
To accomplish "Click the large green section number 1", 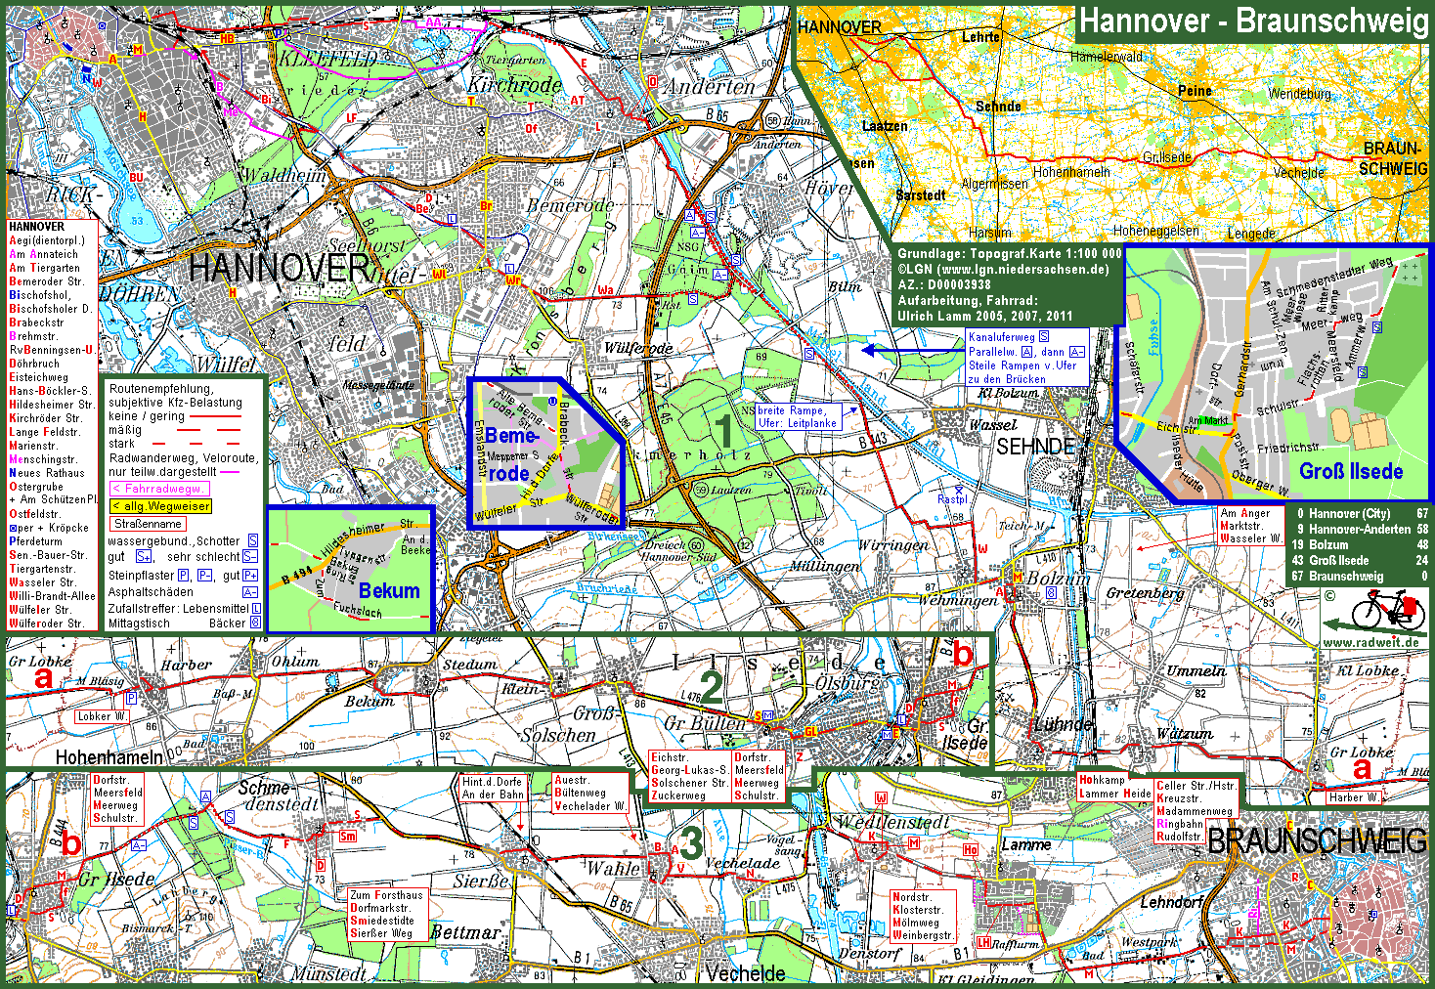I will tap(723, 430).
